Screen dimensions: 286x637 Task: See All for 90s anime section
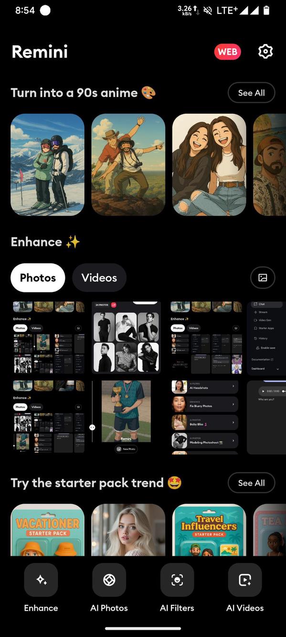click(x=252, y=93)
